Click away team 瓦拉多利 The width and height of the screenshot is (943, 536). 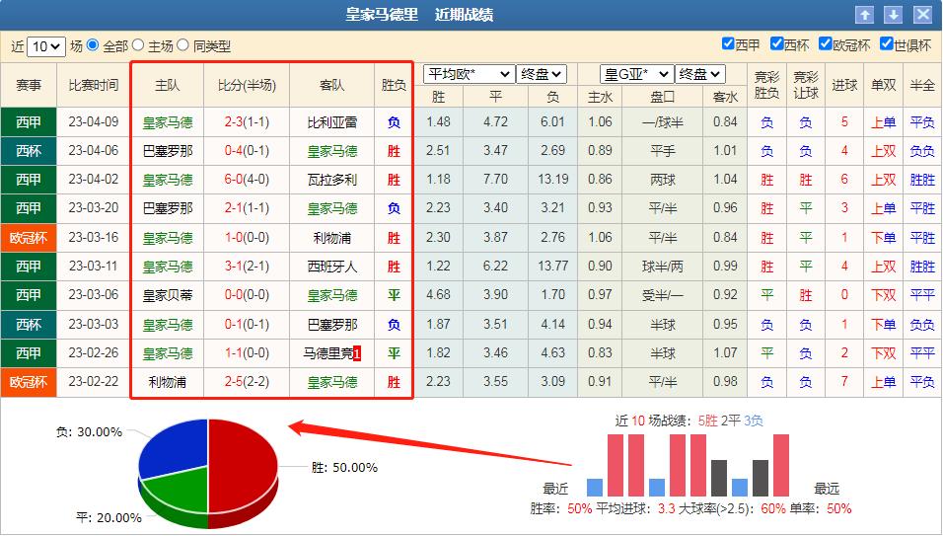tap(332, 180)
